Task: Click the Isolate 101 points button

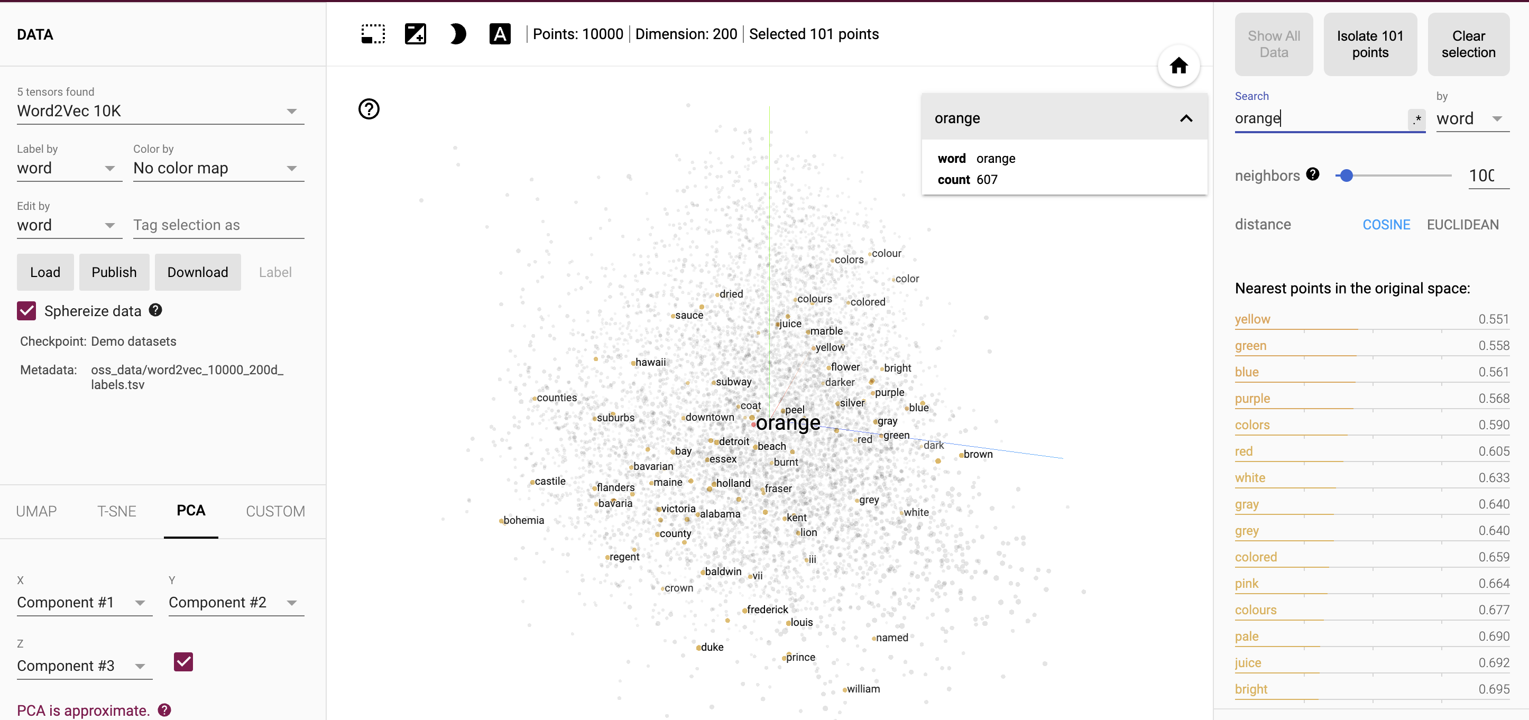Action: [1370, 43]
